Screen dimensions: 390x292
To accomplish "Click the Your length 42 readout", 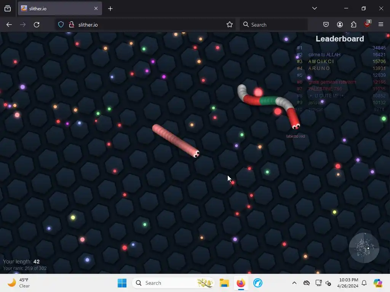I will coord(21,262).
